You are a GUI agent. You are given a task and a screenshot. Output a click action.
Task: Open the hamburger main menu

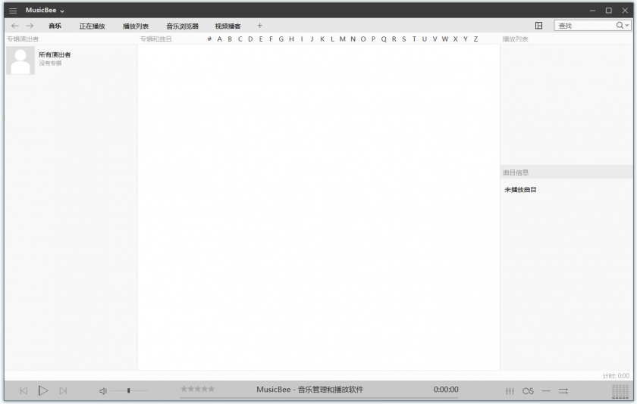tap(13, 11)
